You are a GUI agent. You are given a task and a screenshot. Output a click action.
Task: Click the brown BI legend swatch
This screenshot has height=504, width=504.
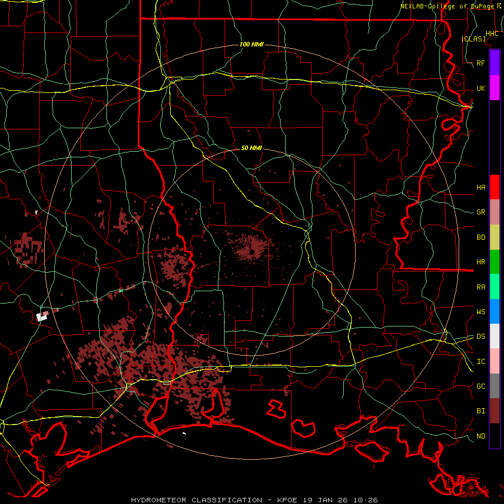pyautogui.click(x=494, y=411)
